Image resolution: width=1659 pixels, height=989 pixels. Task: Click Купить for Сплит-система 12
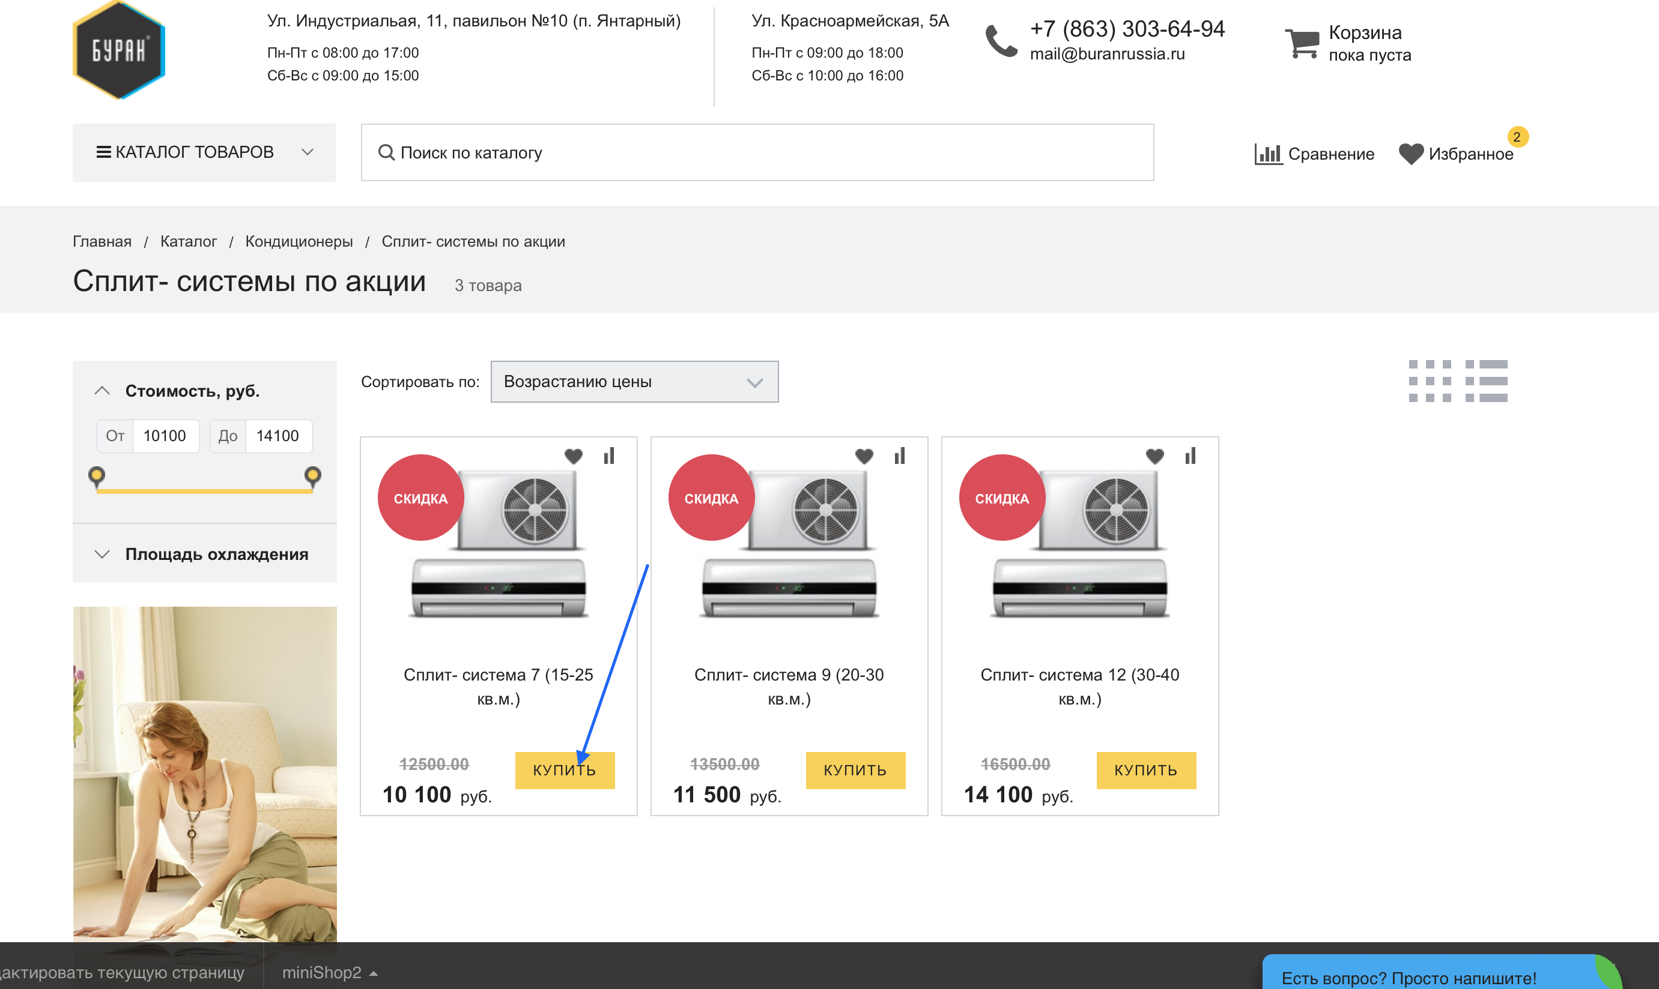(1145, 771)
